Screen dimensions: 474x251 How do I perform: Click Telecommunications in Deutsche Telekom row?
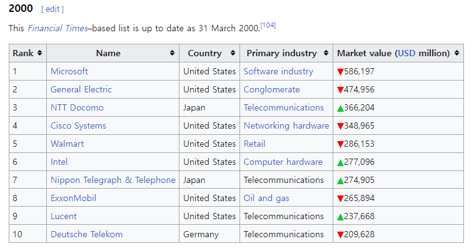[283, 234]
